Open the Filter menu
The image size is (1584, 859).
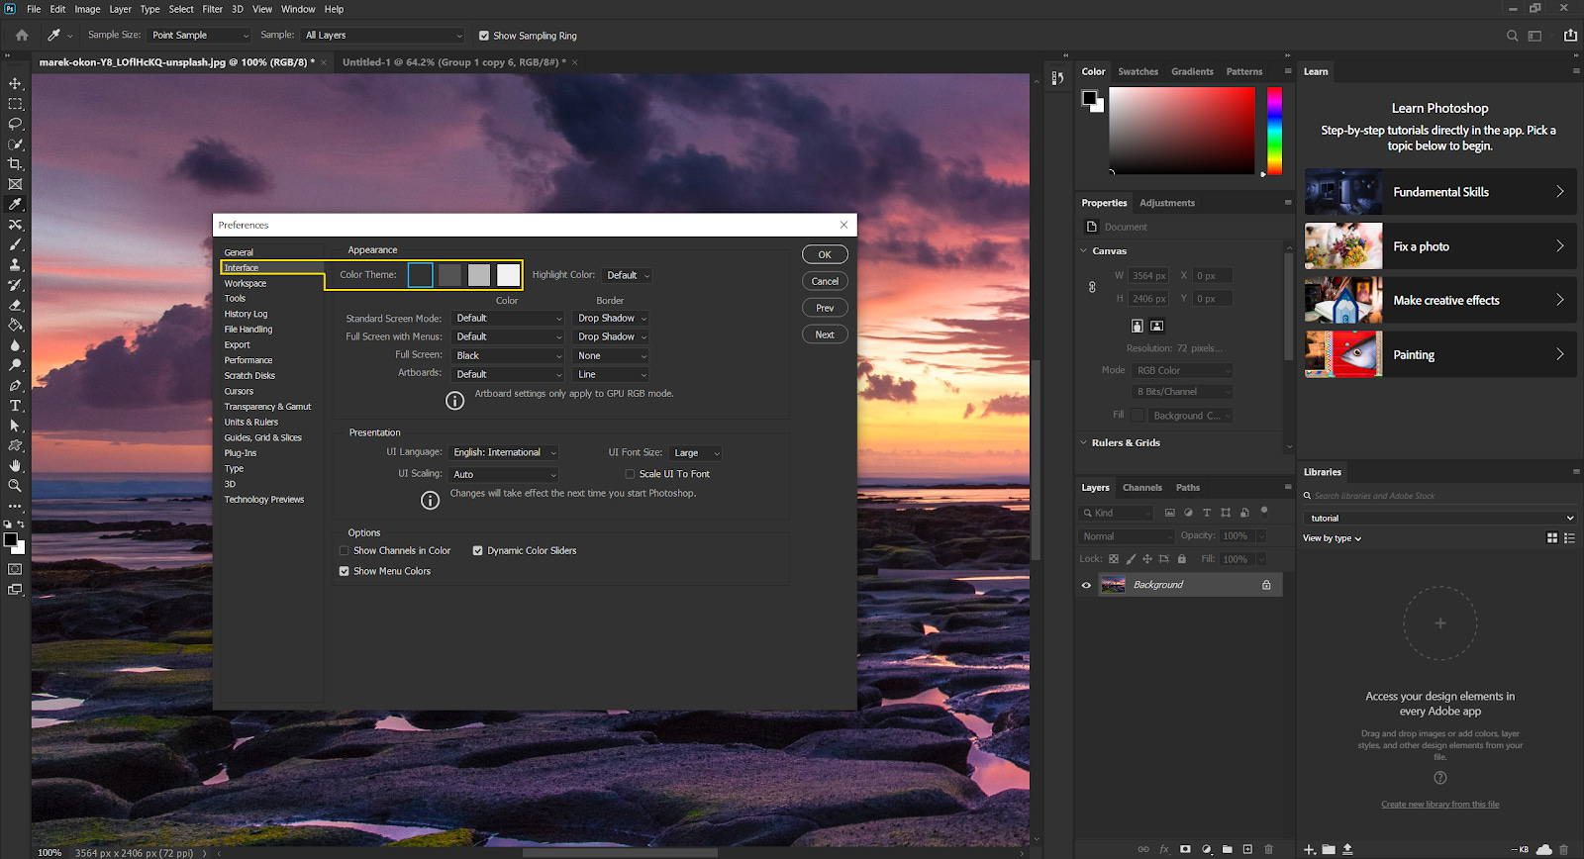pos(212,9)
